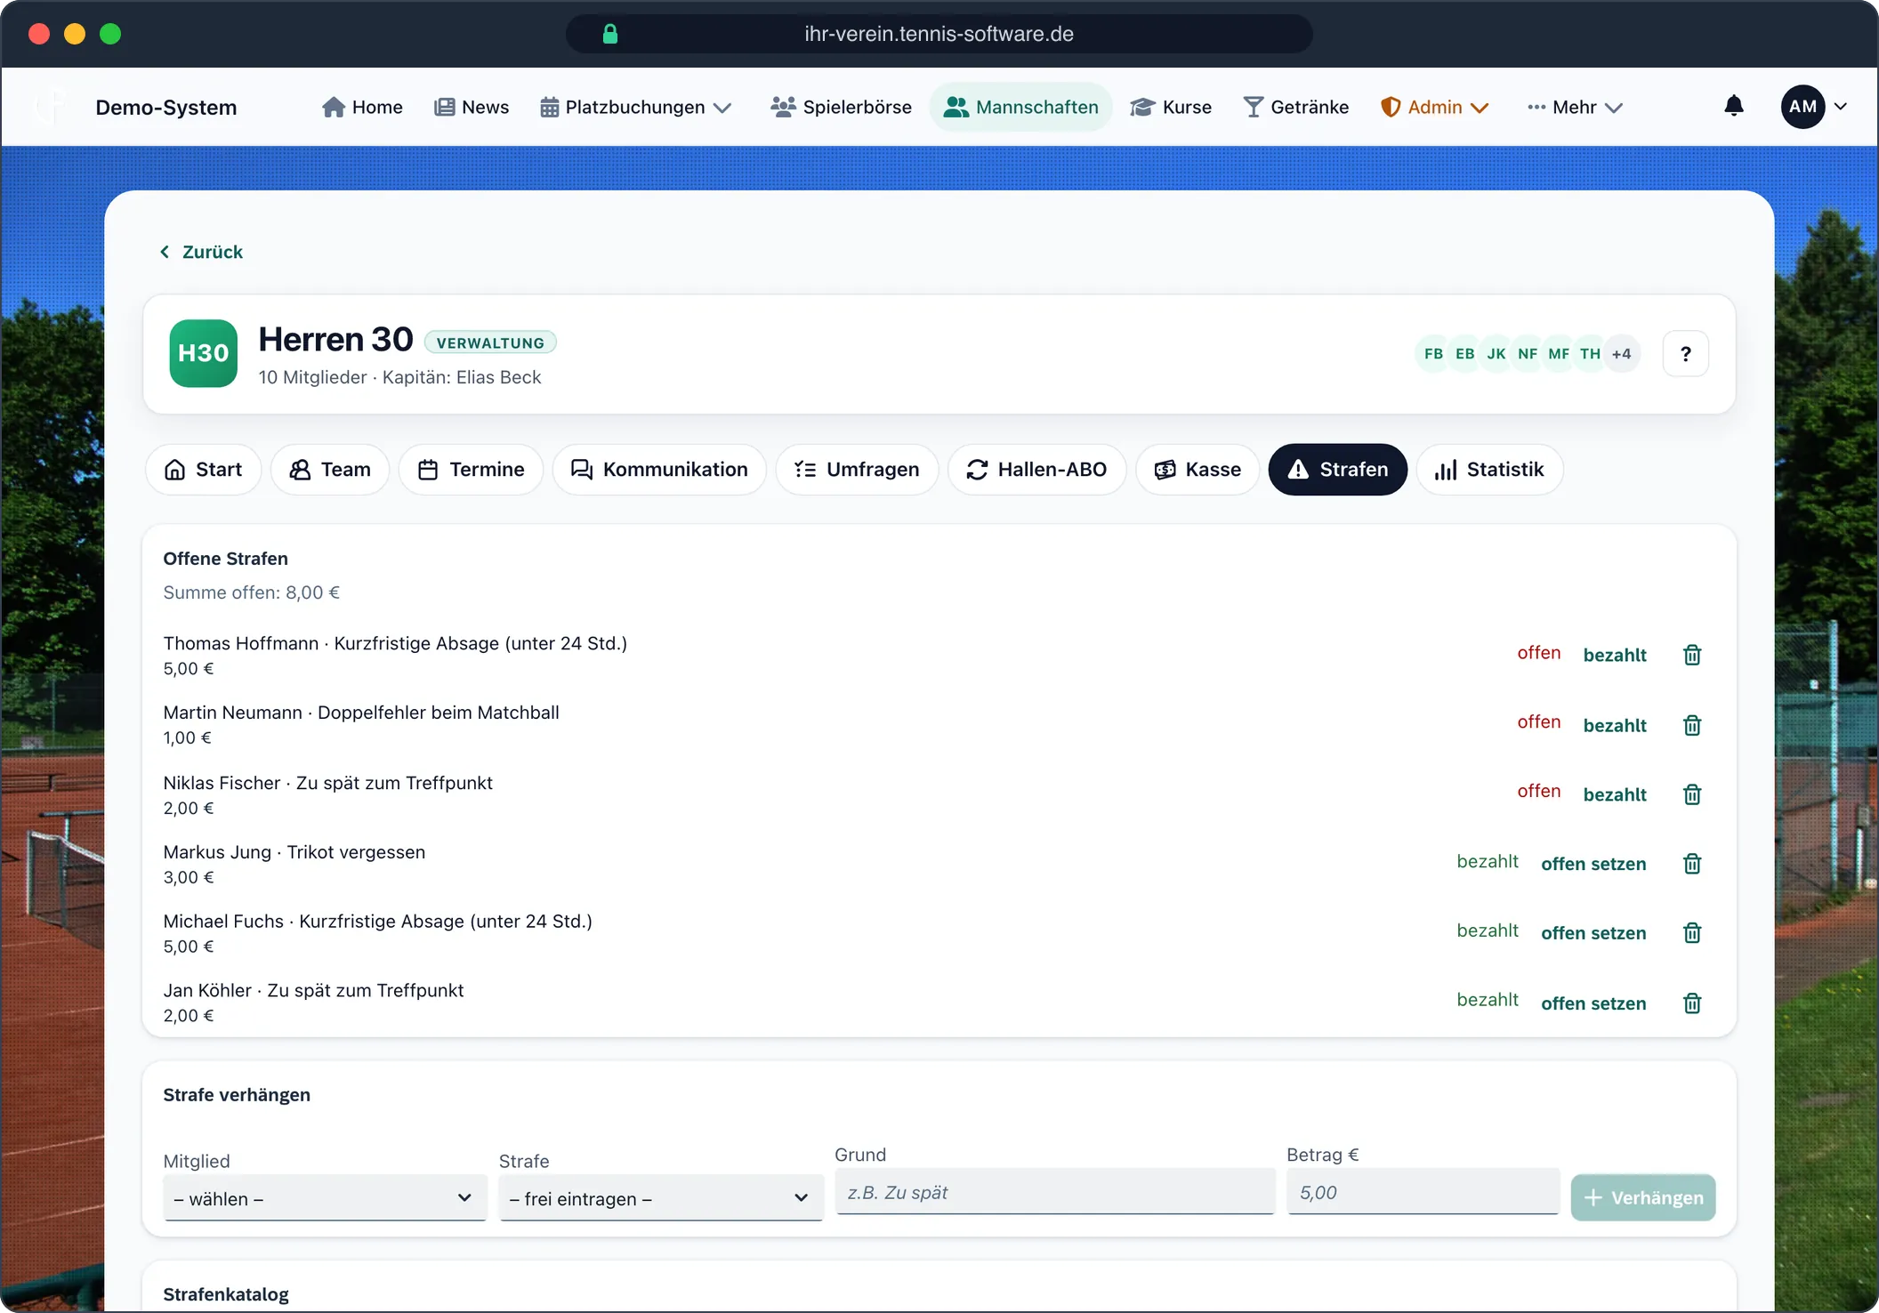Delete Markus Jung's Trikot vergessen penalty
Image resolution: width=1879 pixels, height=1313 pixels.
pos(1692,864)
